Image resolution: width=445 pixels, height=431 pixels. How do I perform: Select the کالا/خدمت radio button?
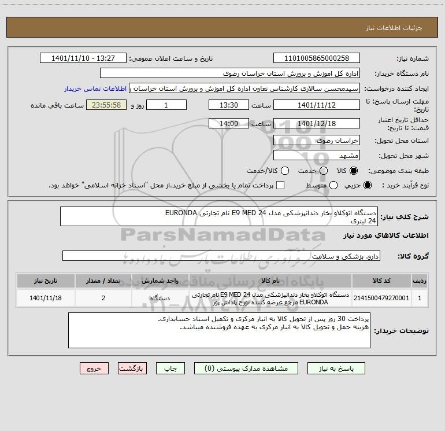coord(285,171)
